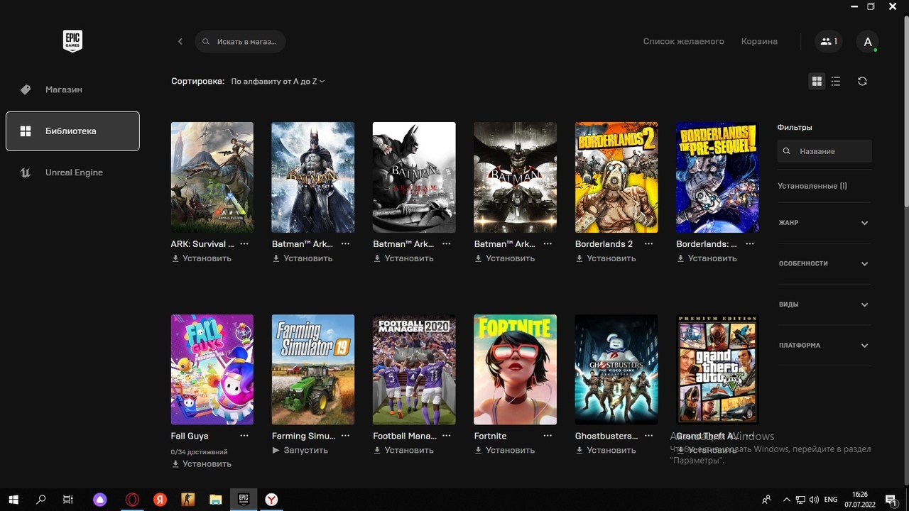Click the store search field
909x511 pixels.
click(x=240, y=41)
